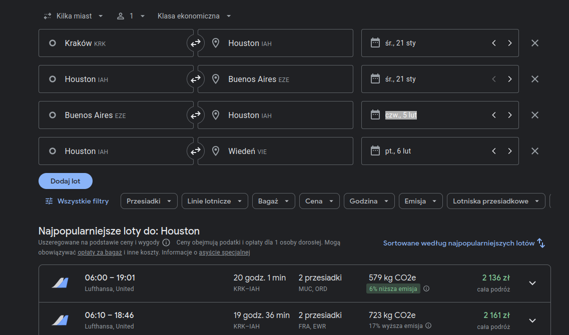Open the asyście specjalnej link
Screen dimensions: 569x335
coord(224,252)
